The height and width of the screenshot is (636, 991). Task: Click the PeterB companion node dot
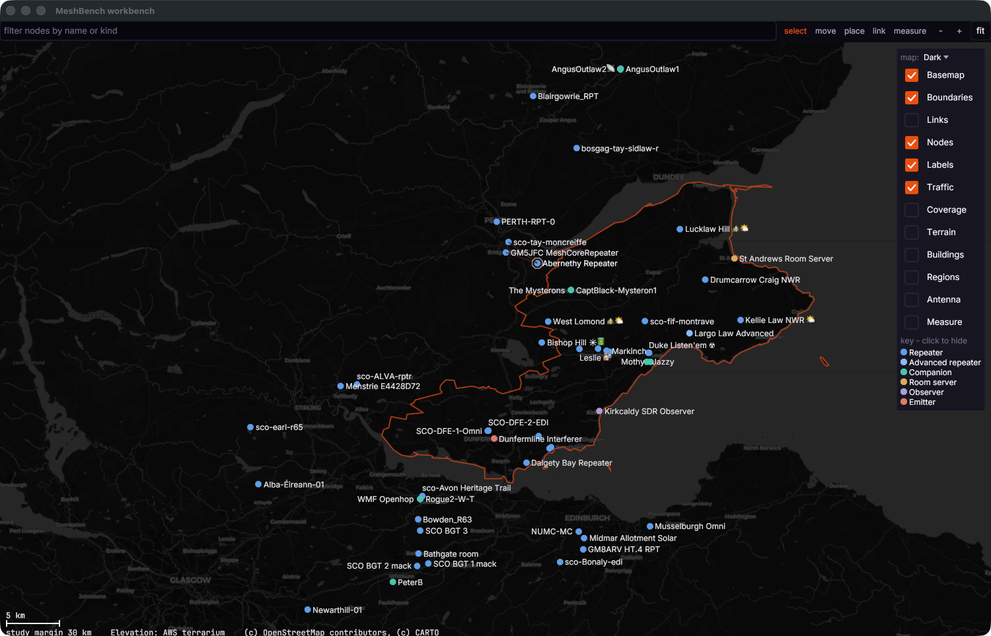[393, 583]
